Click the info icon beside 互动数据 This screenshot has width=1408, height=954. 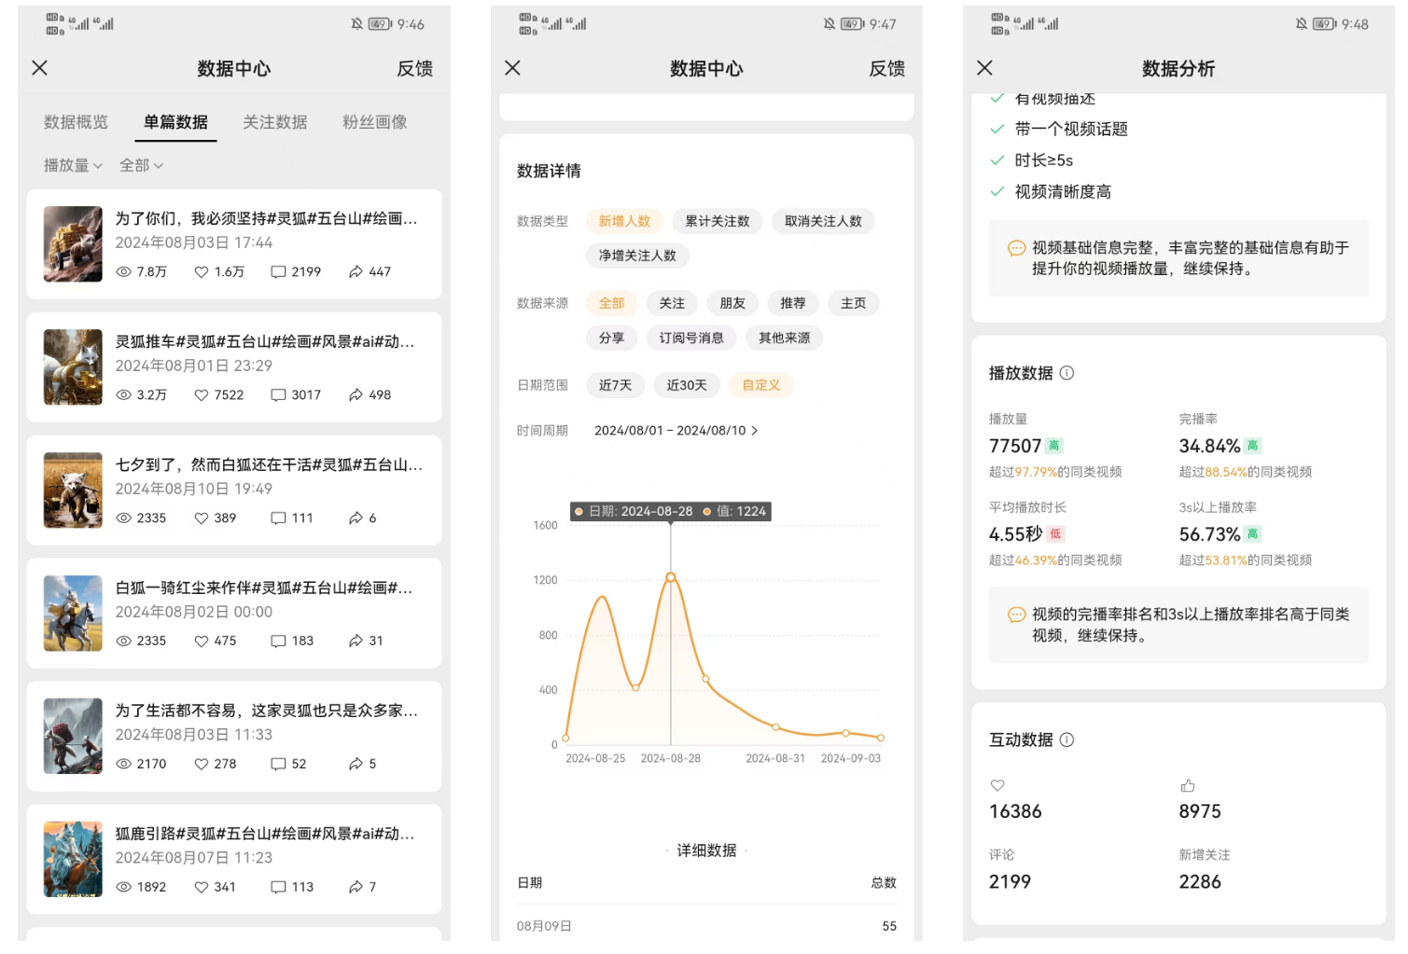1066,740
